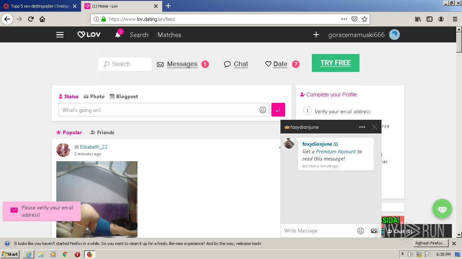Click the goracemamuski666 username
462x259 pixels.
pos(356,35)
